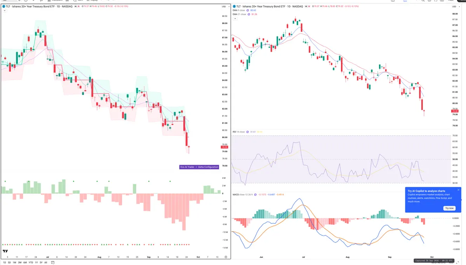Click the Try AI Copilot to analyze charts heading
Image resolution: width=466 pixels, height=265 pixels.
[x=426, y=191]
